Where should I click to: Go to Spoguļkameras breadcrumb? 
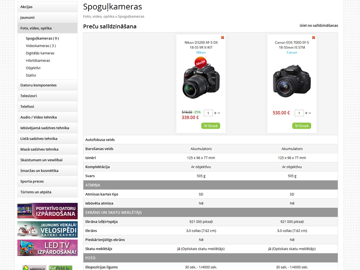pyautogui.click(x=131, y=17)
